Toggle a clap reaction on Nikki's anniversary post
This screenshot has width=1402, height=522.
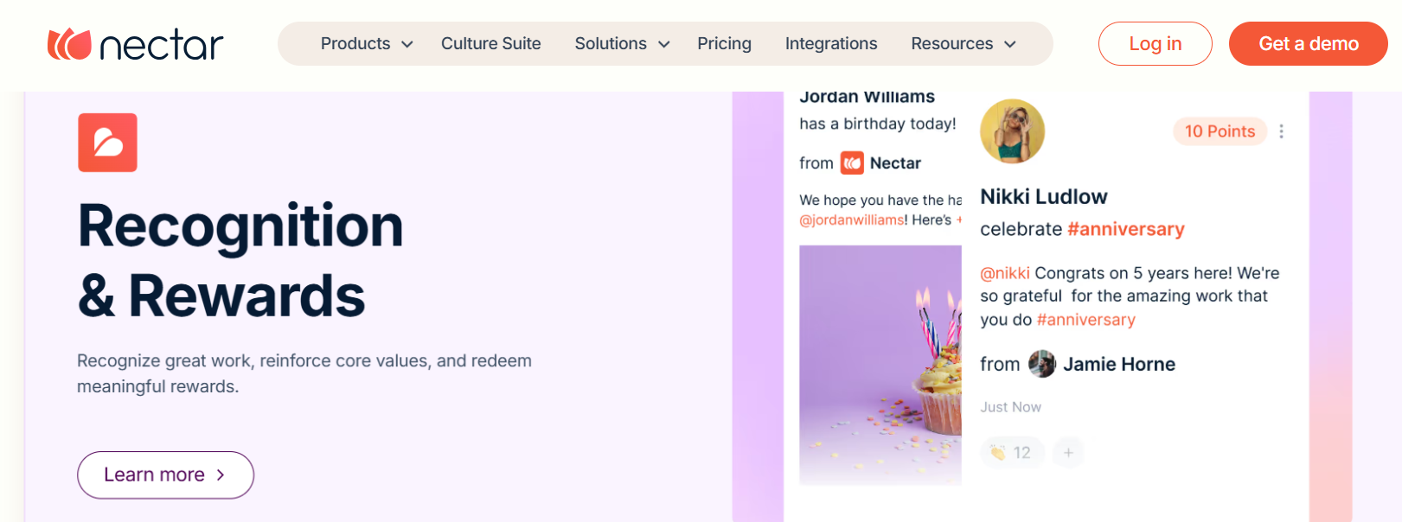[1011, 452]
